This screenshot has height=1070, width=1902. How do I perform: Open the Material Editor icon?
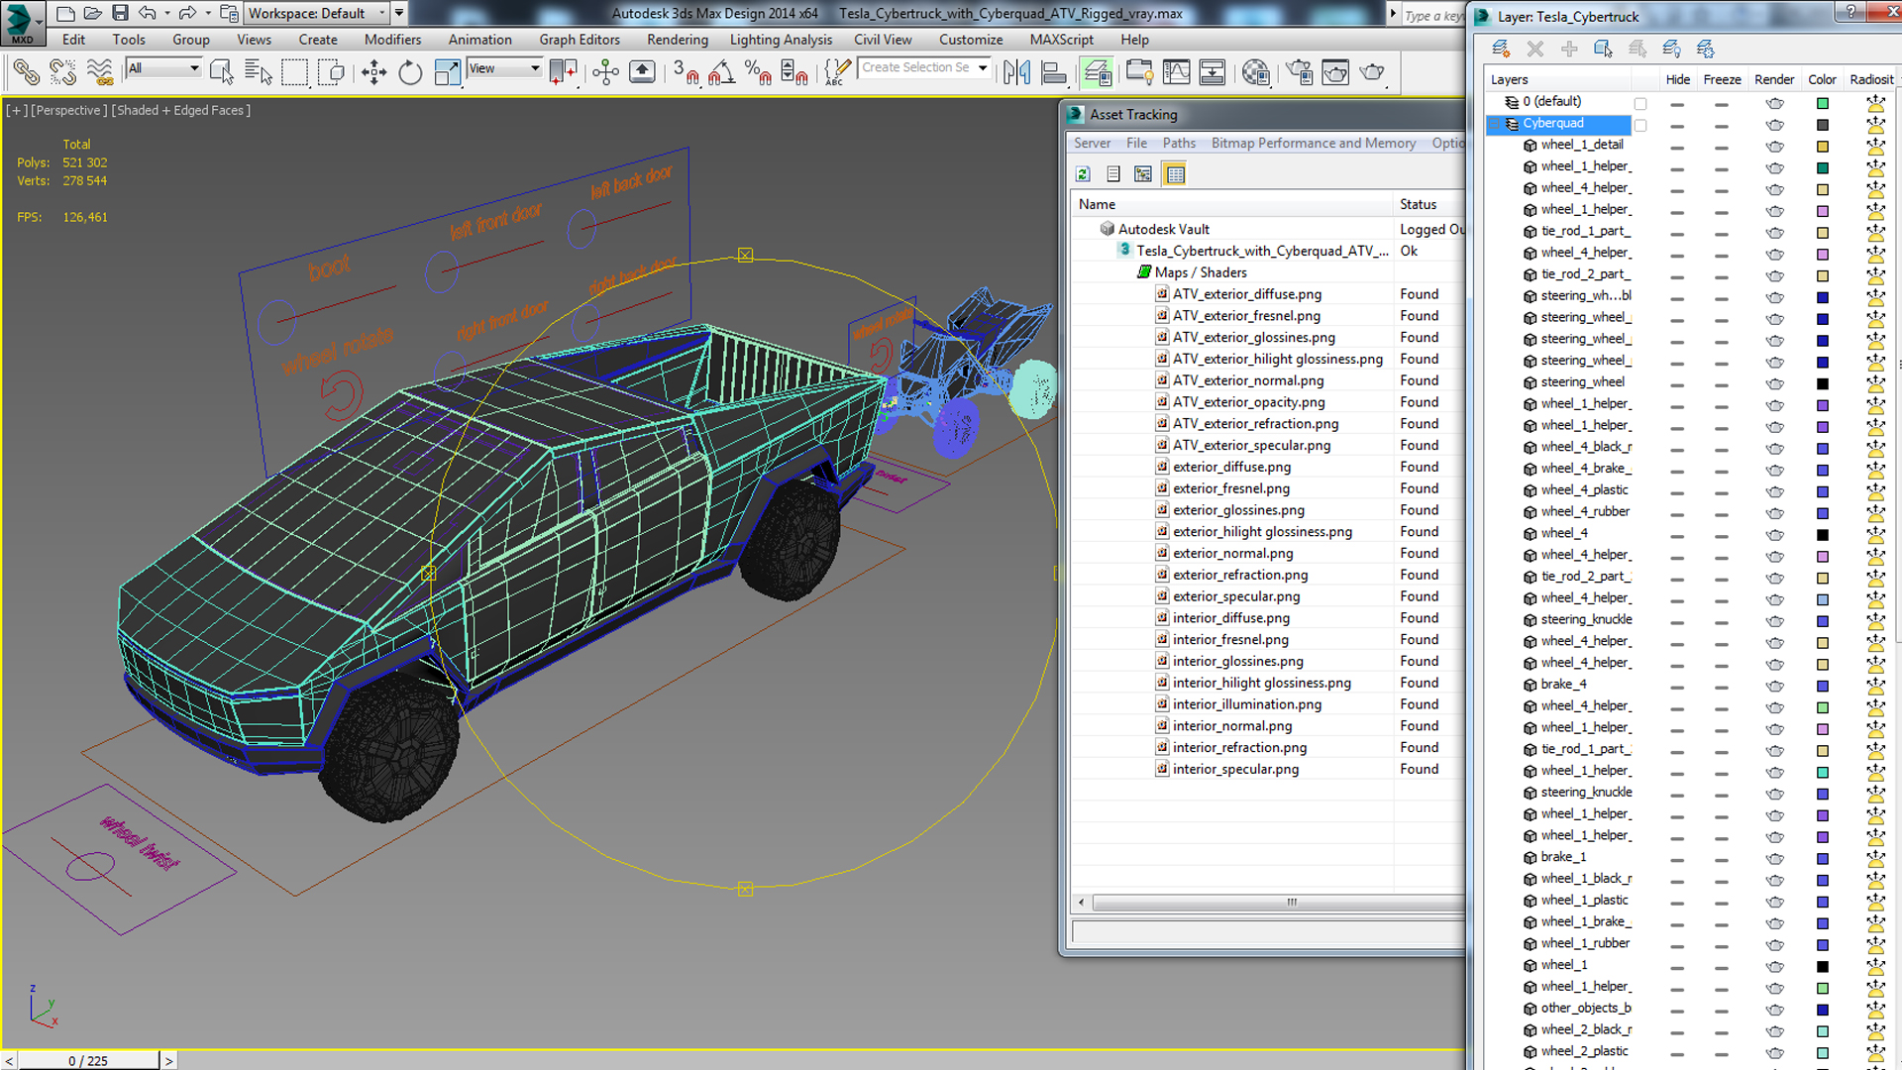click(x=1256, y=71)
